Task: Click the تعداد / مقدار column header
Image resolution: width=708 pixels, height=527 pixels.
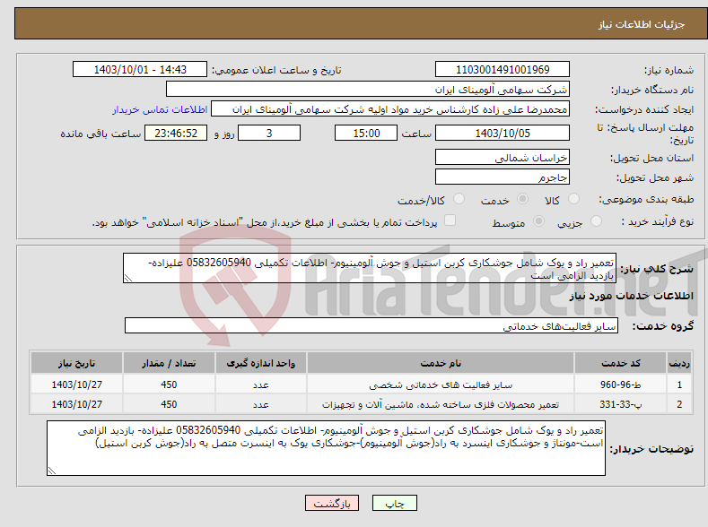Action: point(169,363)
